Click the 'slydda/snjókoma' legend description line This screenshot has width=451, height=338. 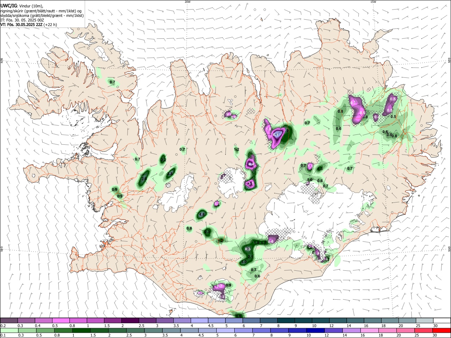click(42, 15)
